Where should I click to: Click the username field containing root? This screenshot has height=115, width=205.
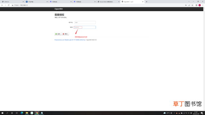(85, 22)
